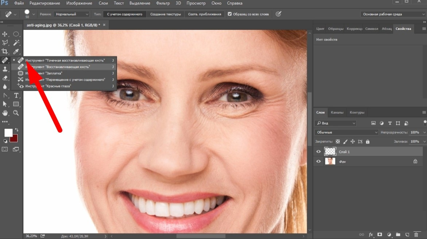This screenshot has width=427, height=239.
Task: Select 'Создание текстуры' type button
Action: point(165,14)
